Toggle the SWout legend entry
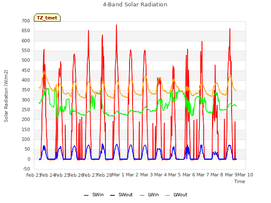 (122, 195)
